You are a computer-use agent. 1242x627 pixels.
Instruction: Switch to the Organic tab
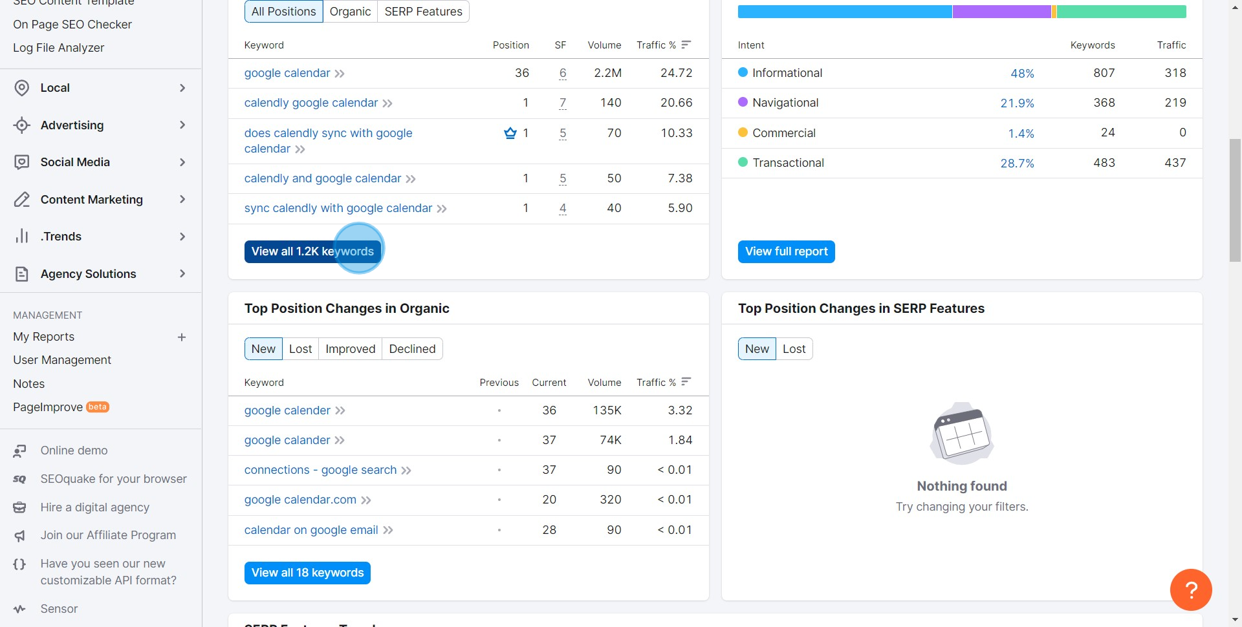(350, 11)
